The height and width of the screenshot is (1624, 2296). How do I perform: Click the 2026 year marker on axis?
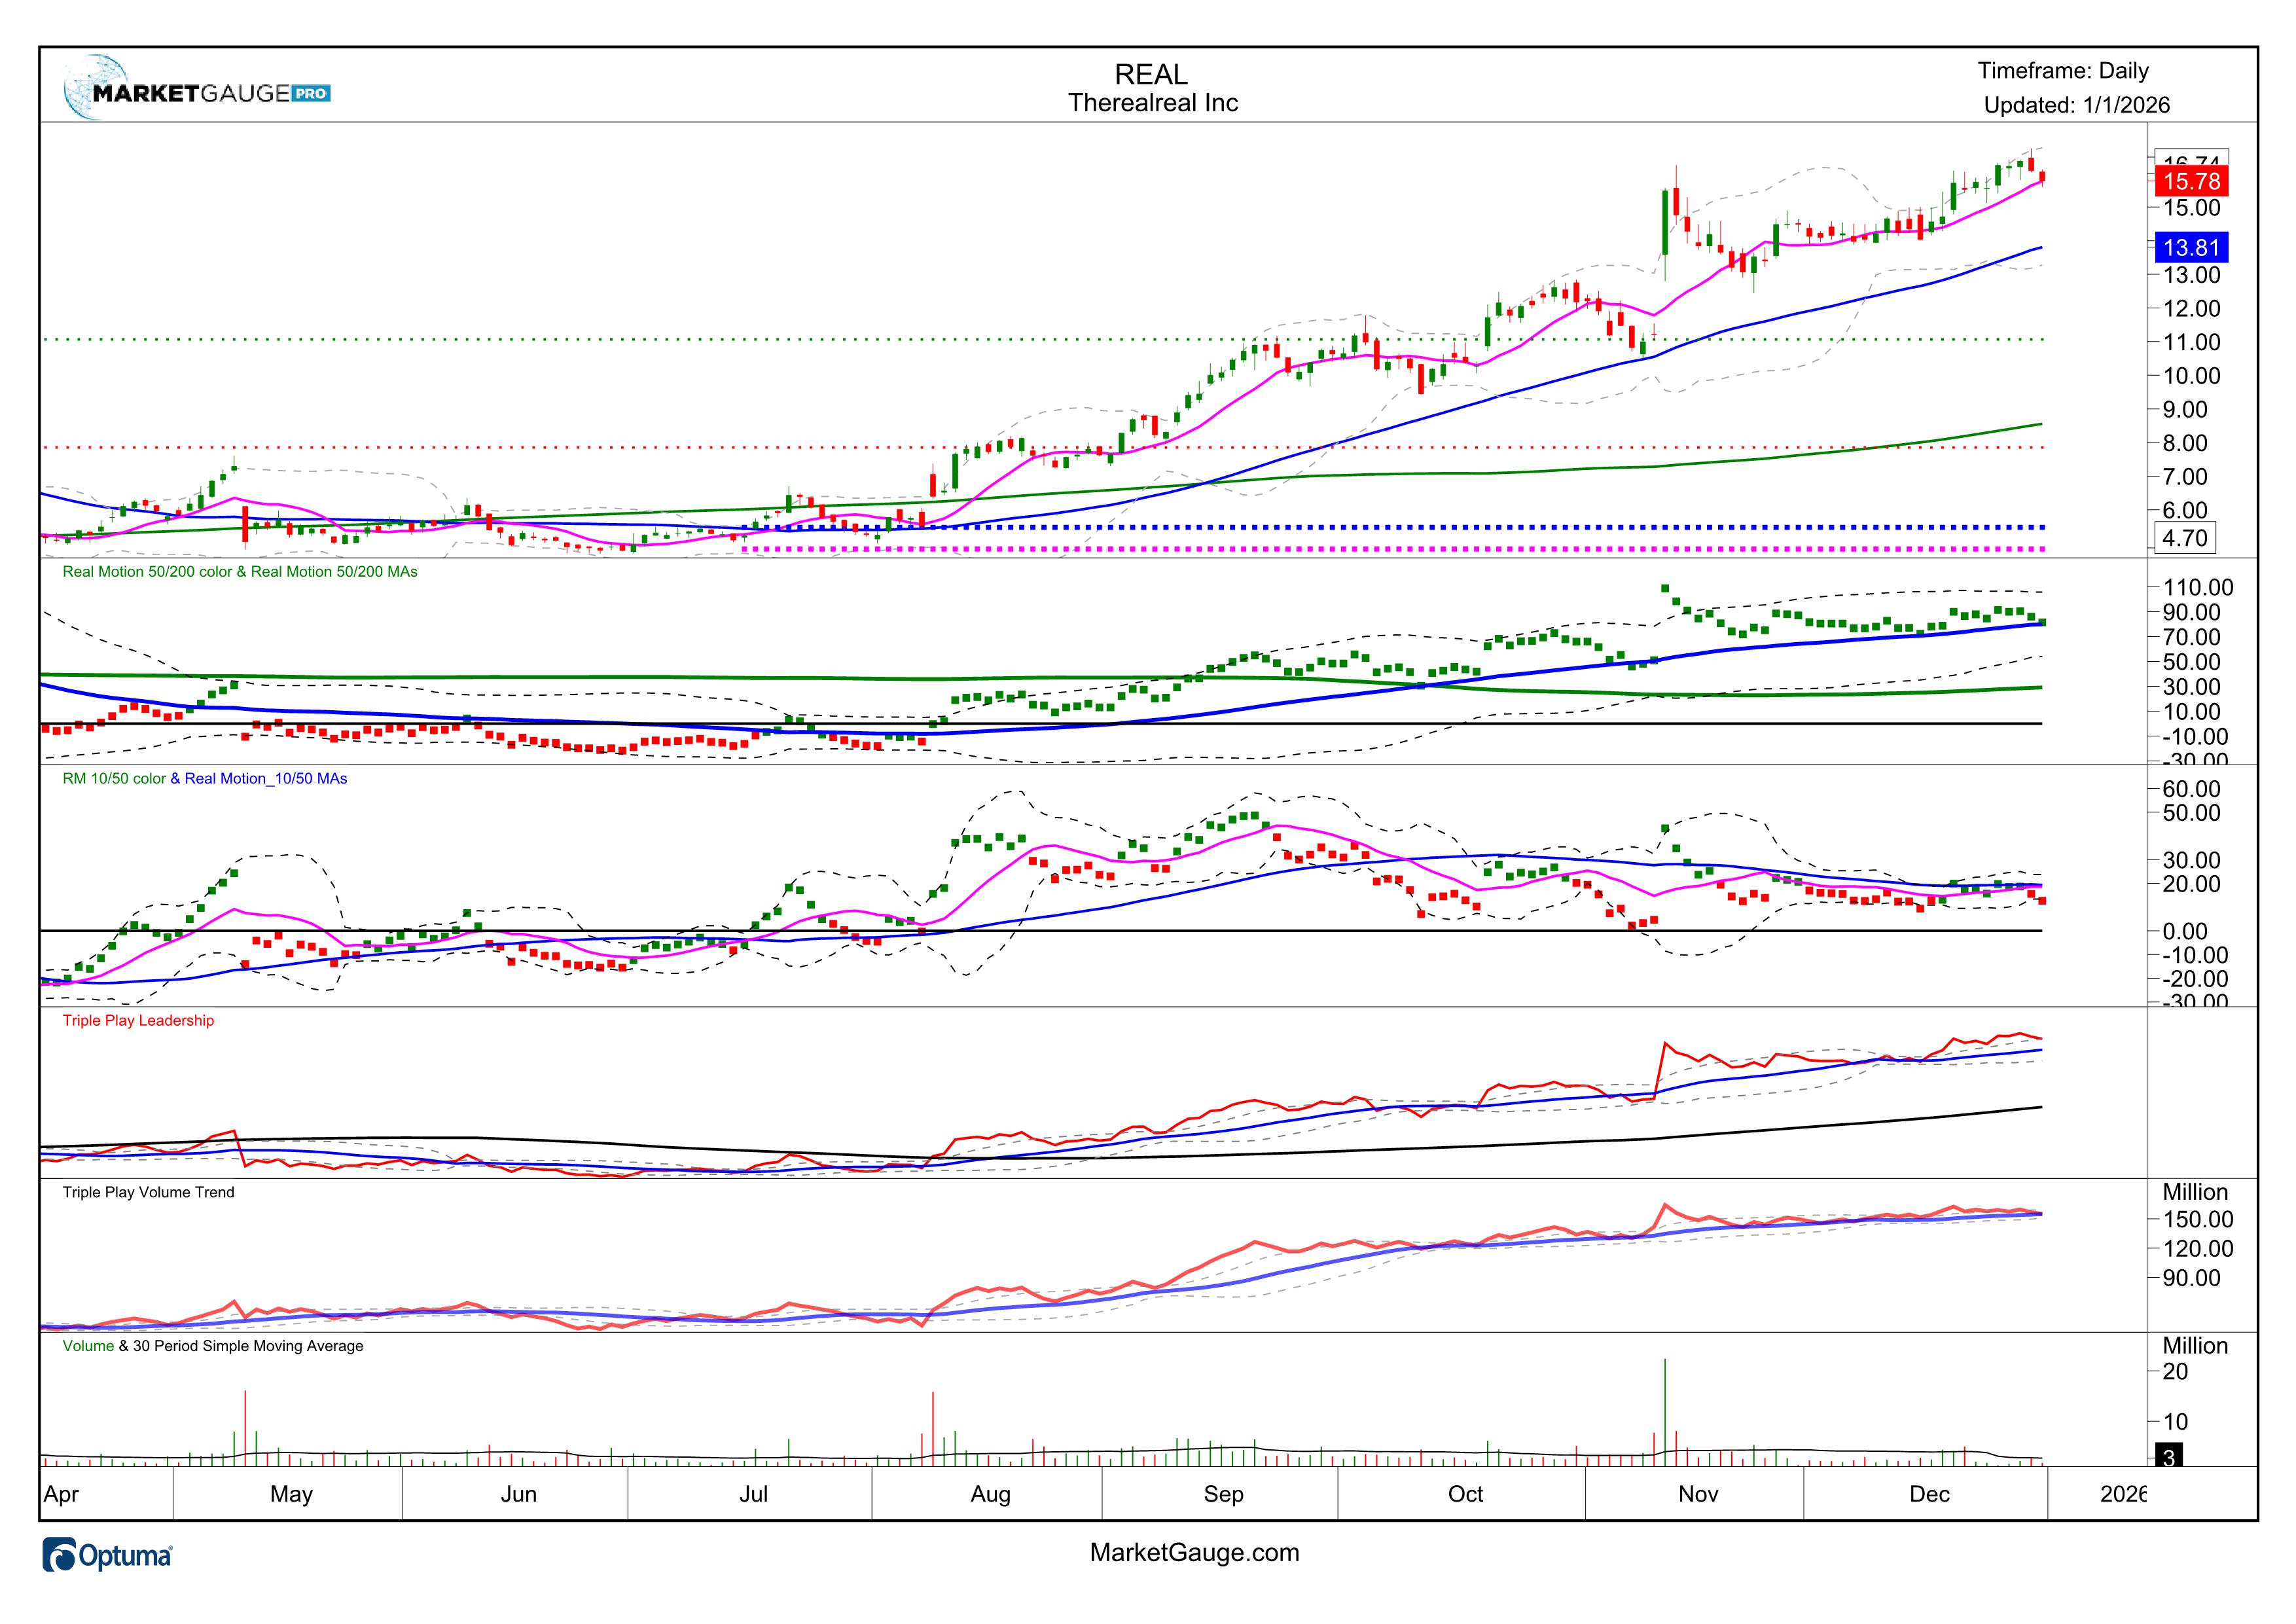2122,1494
